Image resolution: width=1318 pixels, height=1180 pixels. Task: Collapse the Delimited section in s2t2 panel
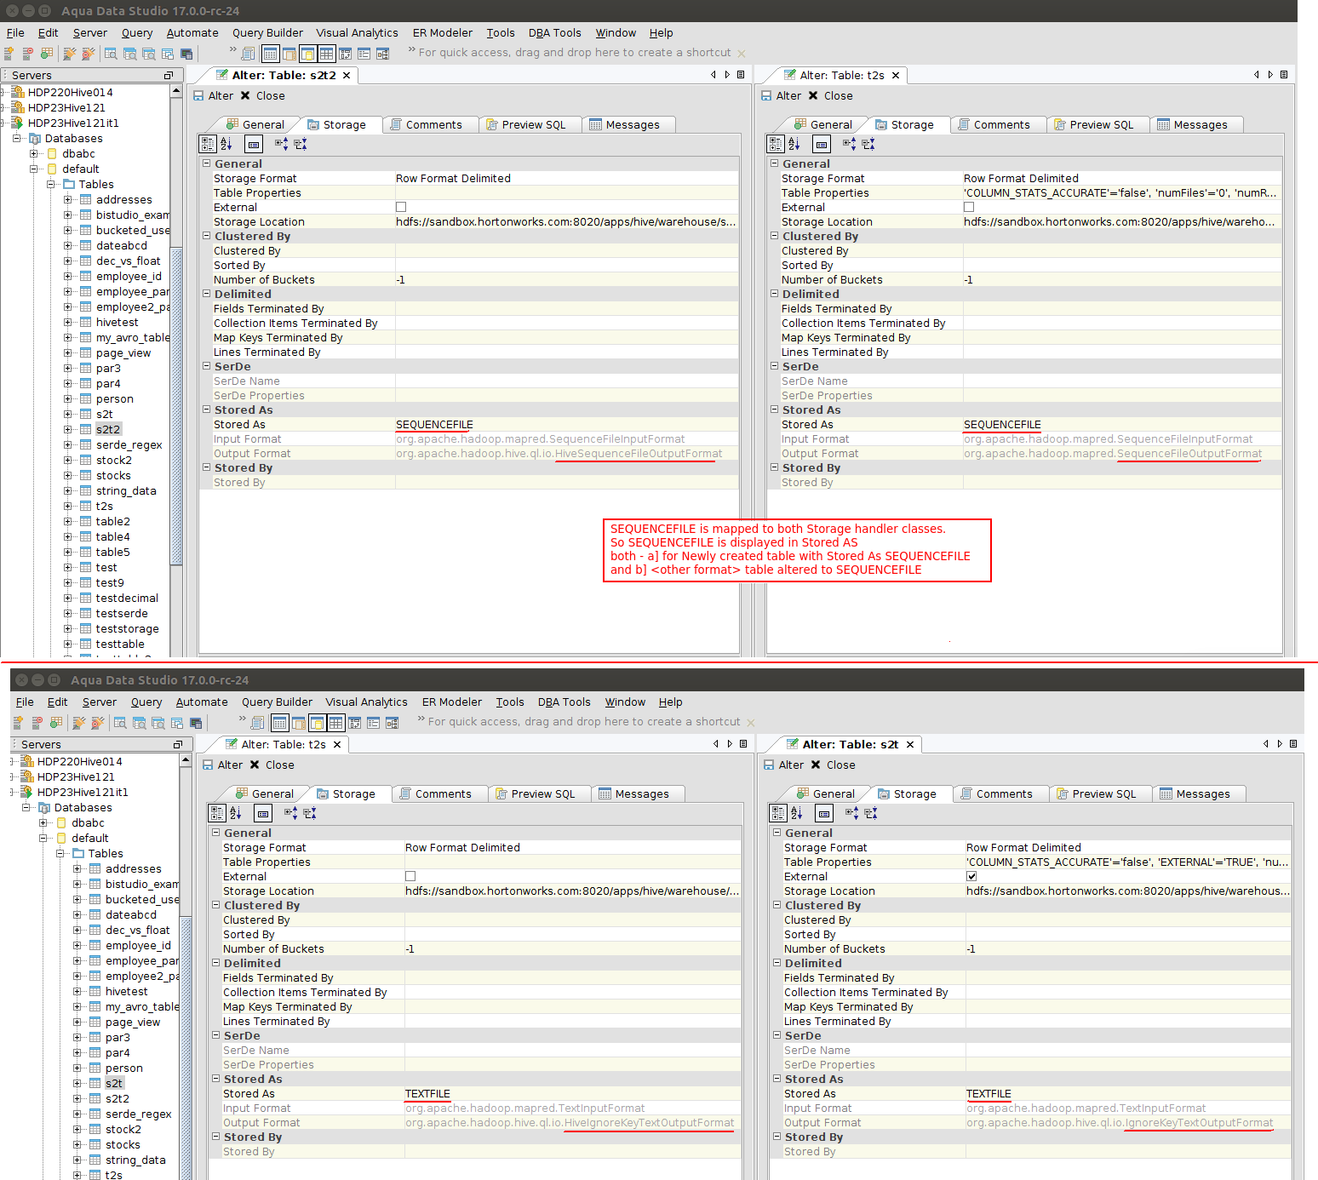(206, 294)
